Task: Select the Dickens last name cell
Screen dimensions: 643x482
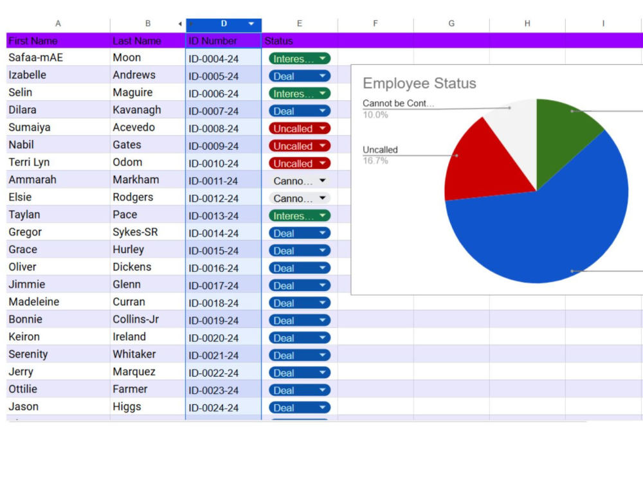Action: coord(148,267)
